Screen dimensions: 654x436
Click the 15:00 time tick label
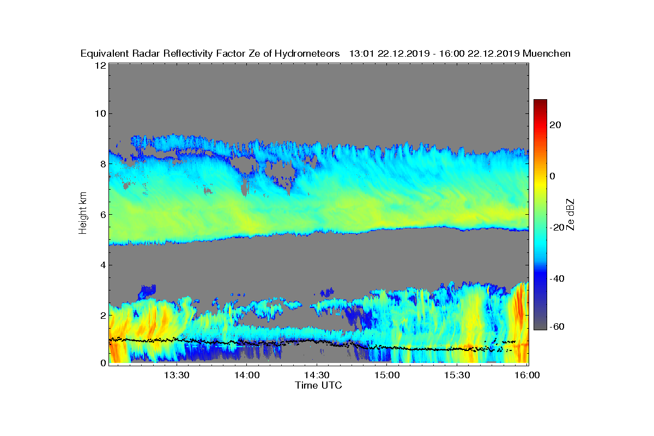(387, 376)
